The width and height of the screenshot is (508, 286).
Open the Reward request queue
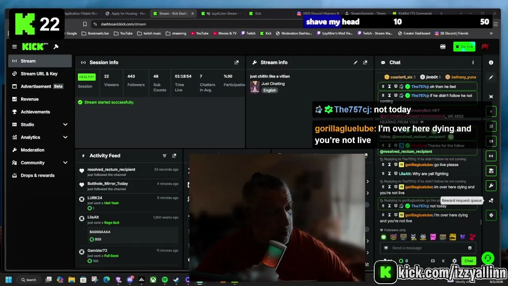pos(491,201)
